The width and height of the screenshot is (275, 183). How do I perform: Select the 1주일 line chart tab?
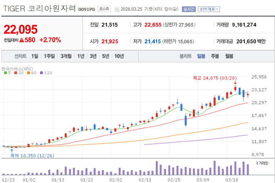pos(49,56)
